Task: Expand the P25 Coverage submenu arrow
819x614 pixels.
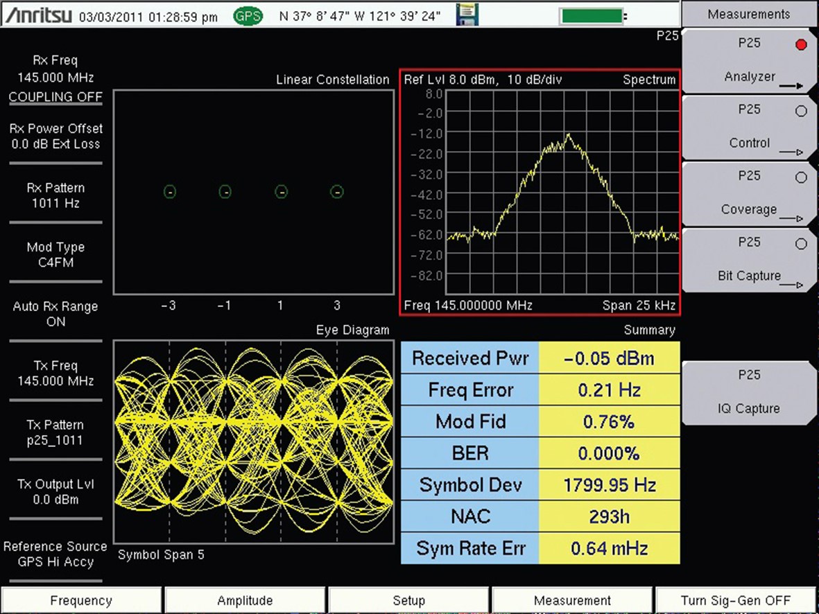Action: [x=790, y=219]
